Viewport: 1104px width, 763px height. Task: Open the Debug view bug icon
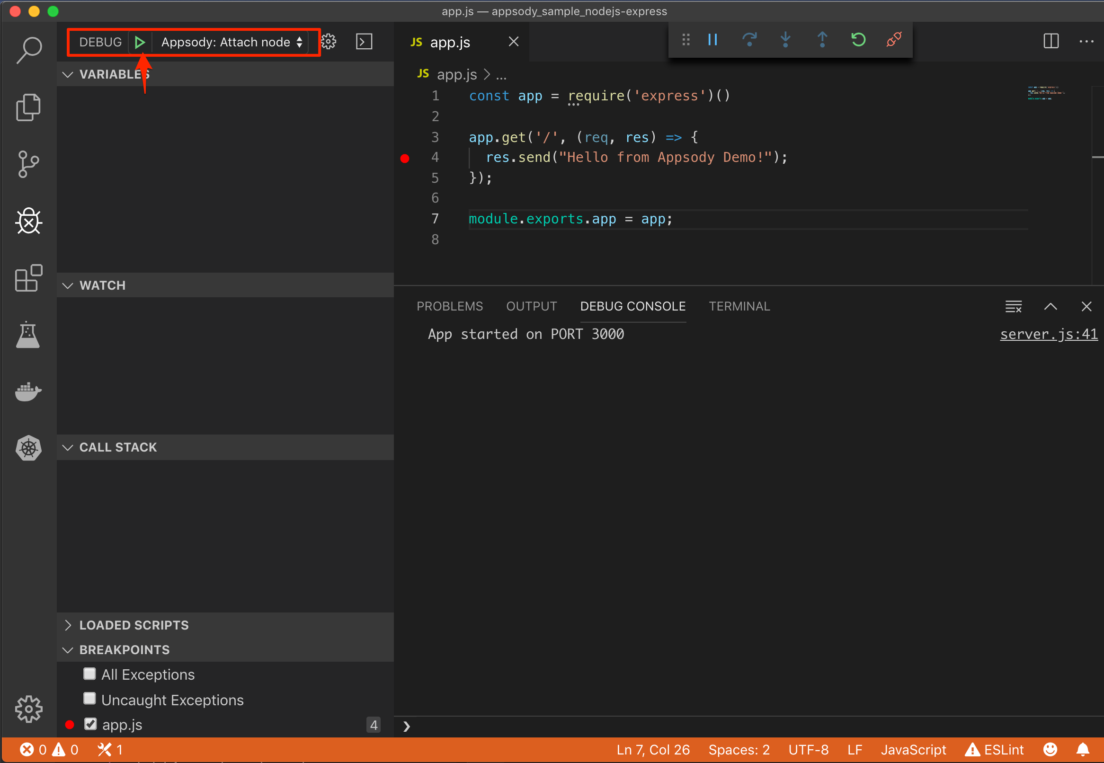pyautogui.click(x=29, y=221)
